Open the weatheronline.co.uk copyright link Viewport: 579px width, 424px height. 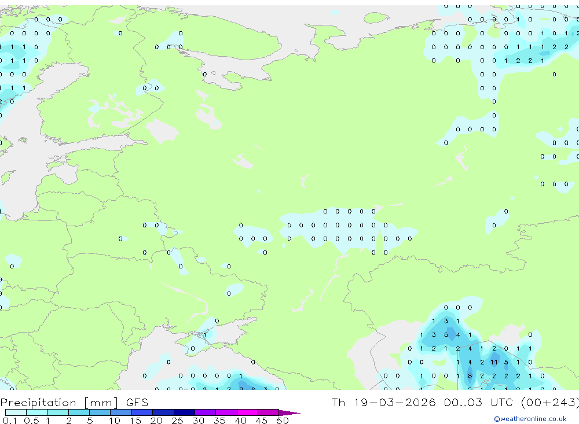(530, 419)
